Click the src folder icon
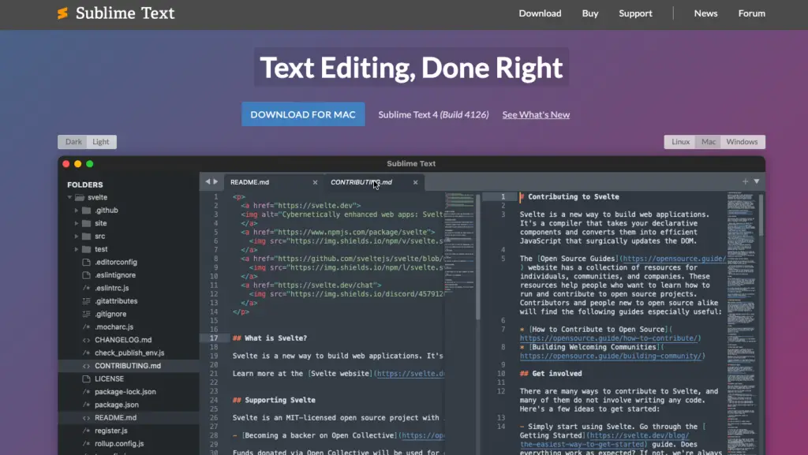This screenshot has width=808, height=455. tap(87, 237)
